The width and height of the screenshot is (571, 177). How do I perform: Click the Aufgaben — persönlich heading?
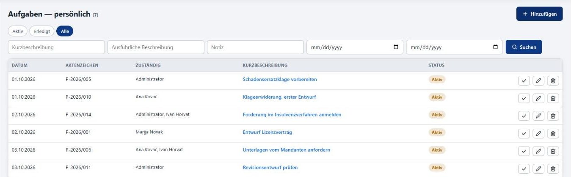tap(49, 14)
